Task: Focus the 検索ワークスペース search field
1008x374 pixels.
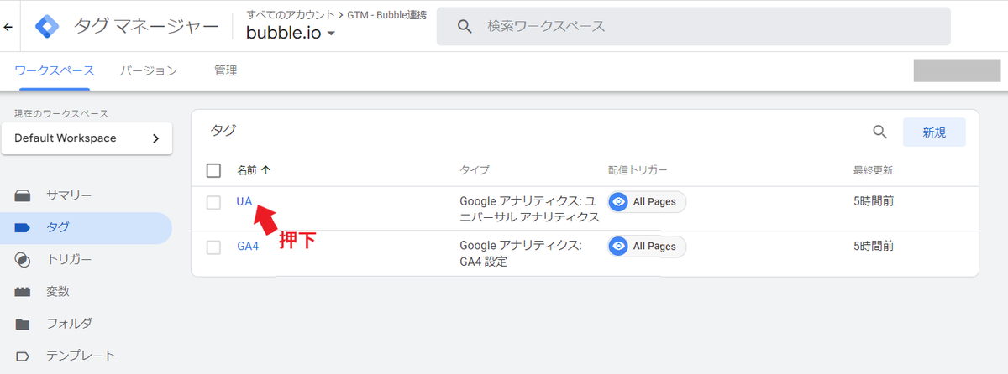Action: click(x=693, y=27)
